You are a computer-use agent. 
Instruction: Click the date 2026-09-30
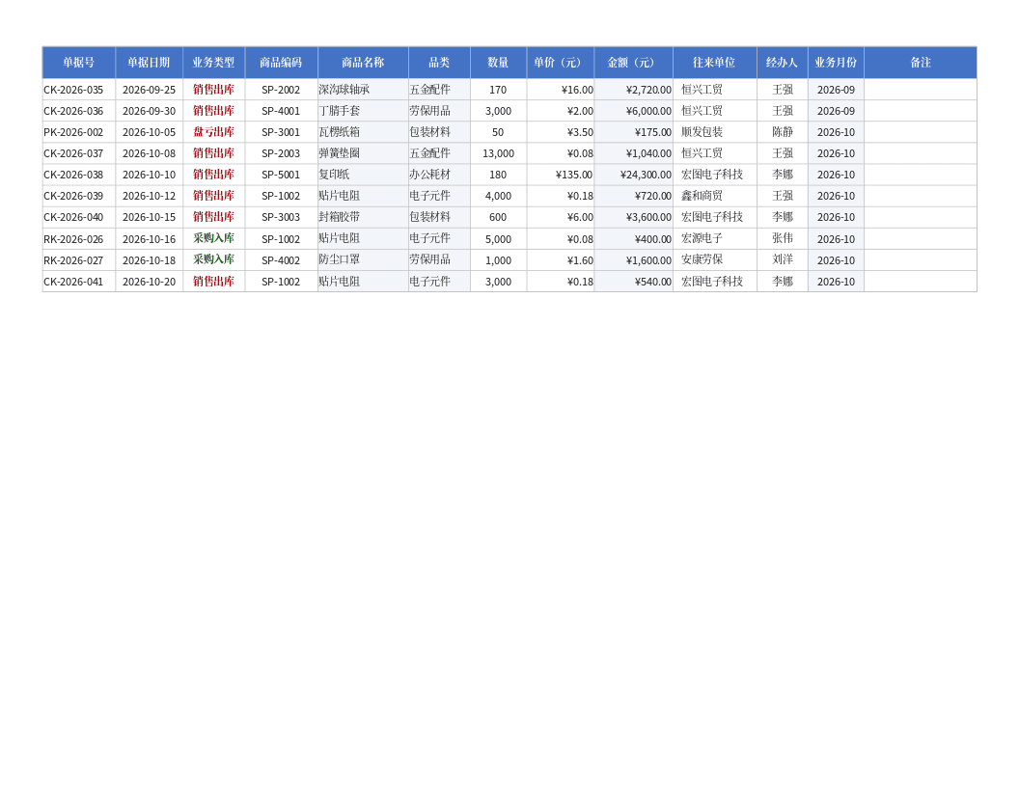coord(149,111)
